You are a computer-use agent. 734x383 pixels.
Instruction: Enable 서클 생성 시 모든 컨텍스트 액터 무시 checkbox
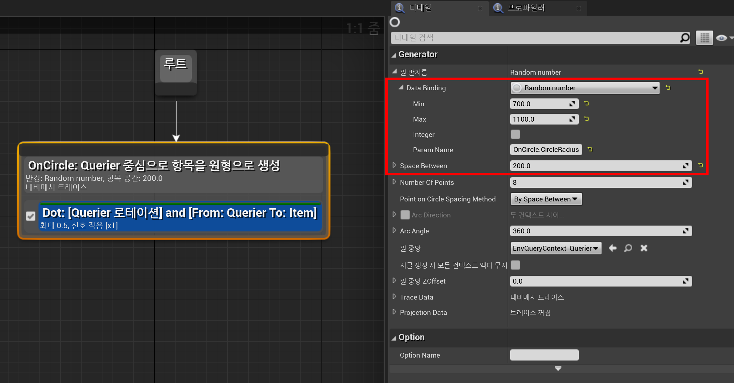coord(515,265)
